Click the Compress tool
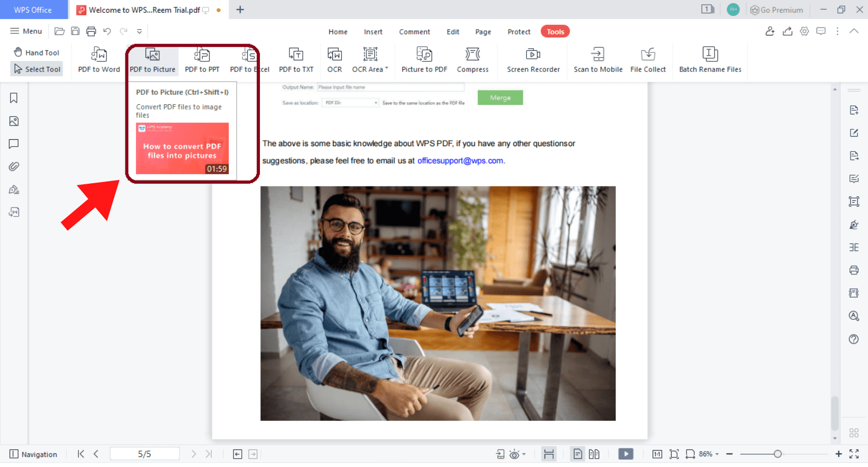 473,60
